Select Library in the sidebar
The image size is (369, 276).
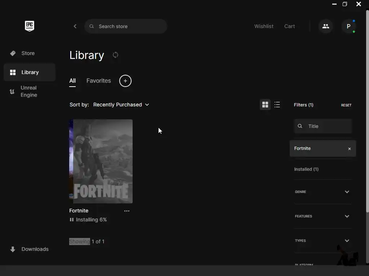pos(30,72)
